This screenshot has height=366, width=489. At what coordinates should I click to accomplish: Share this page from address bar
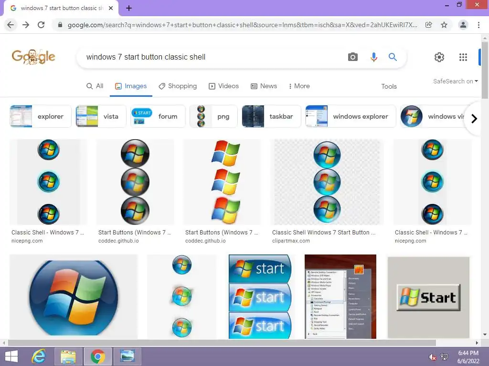429,25
